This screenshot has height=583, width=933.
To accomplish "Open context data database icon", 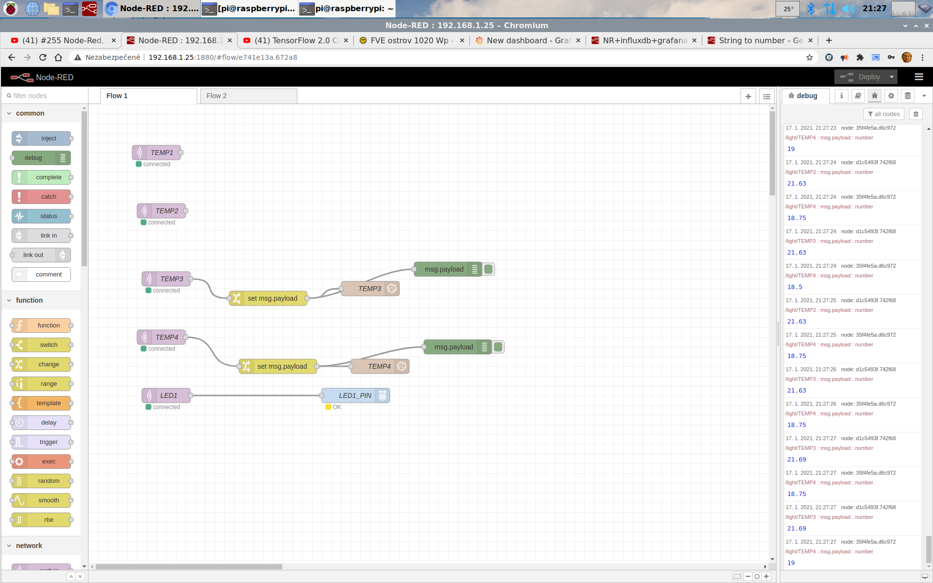I will point(908,96).
